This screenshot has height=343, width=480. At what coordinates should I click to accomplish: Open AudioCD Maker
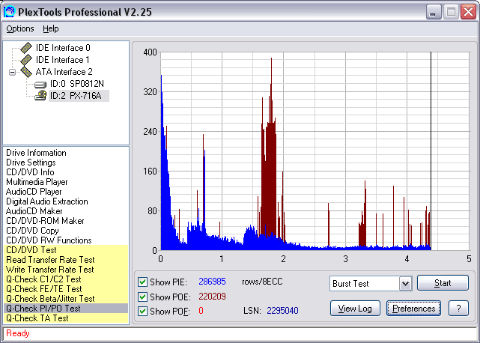[x=34, y=211]
